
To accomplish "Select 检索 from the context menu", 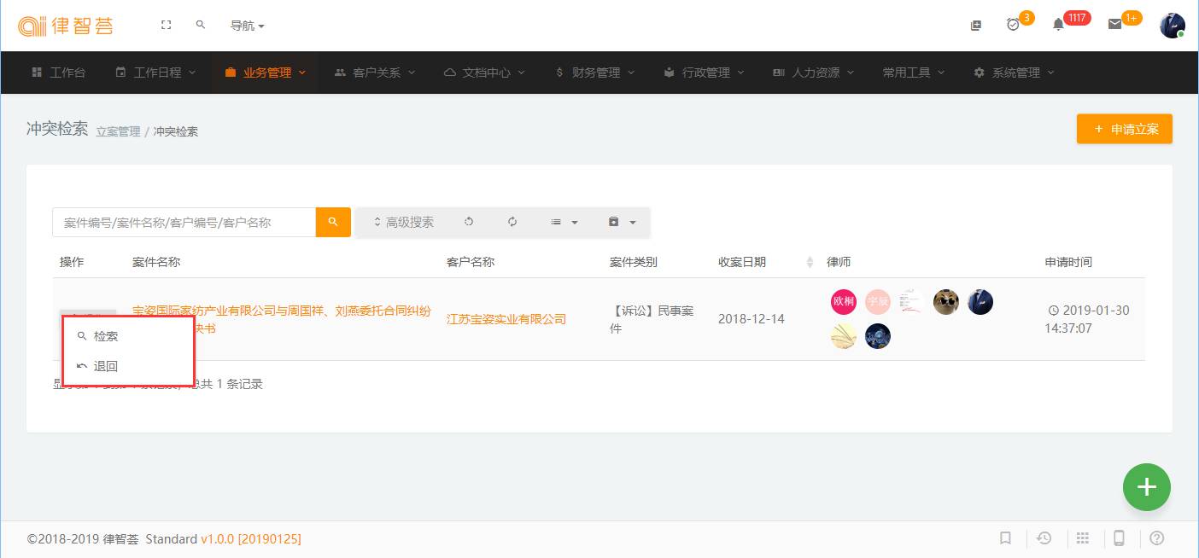I will pos(106,336).
